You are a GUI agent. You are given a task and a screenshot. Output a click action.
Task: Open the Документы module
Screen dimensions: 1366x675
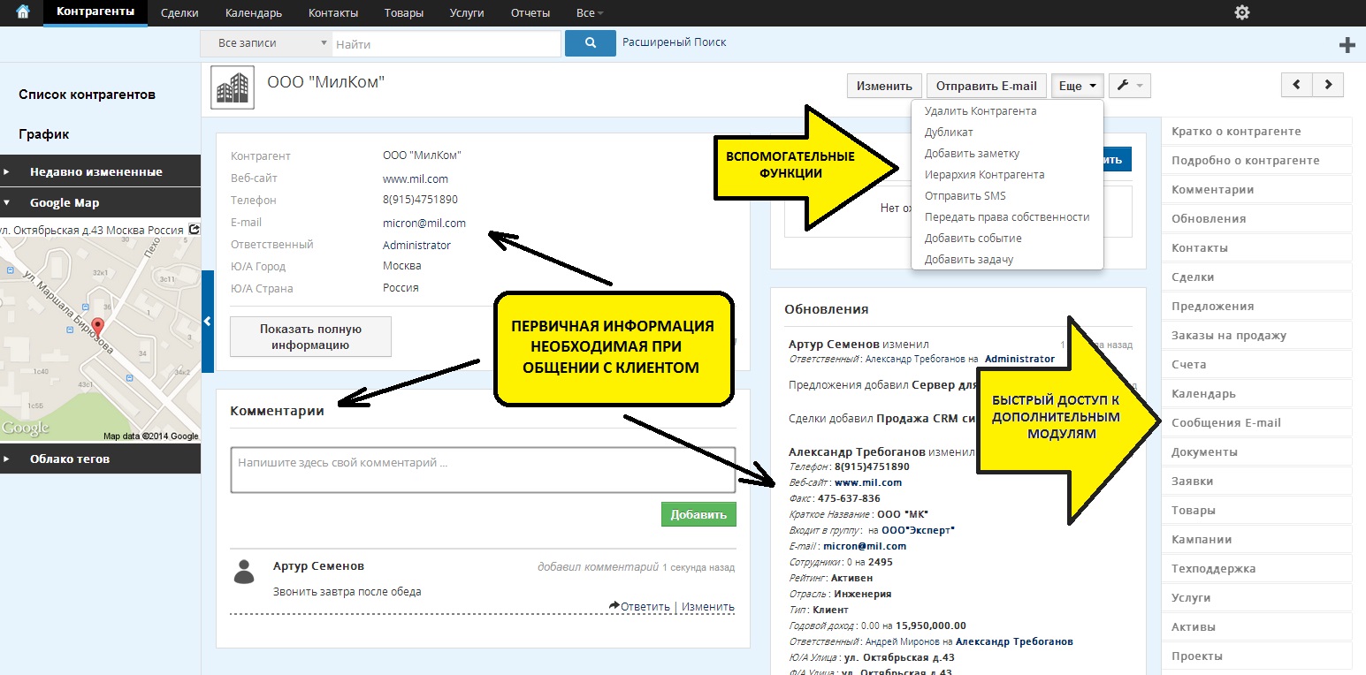point(1256,452)
